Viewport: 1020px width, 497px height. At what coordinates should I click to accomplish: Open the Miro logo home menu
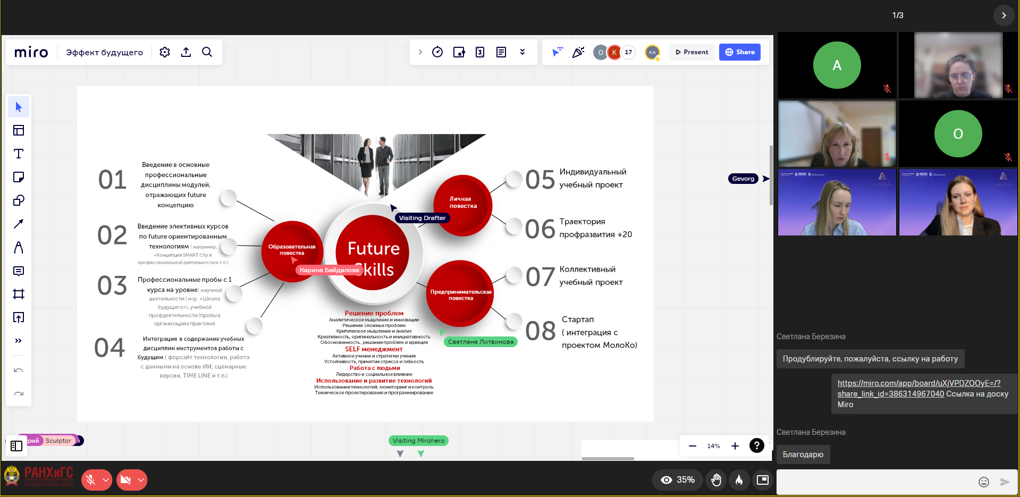point(31,52)
